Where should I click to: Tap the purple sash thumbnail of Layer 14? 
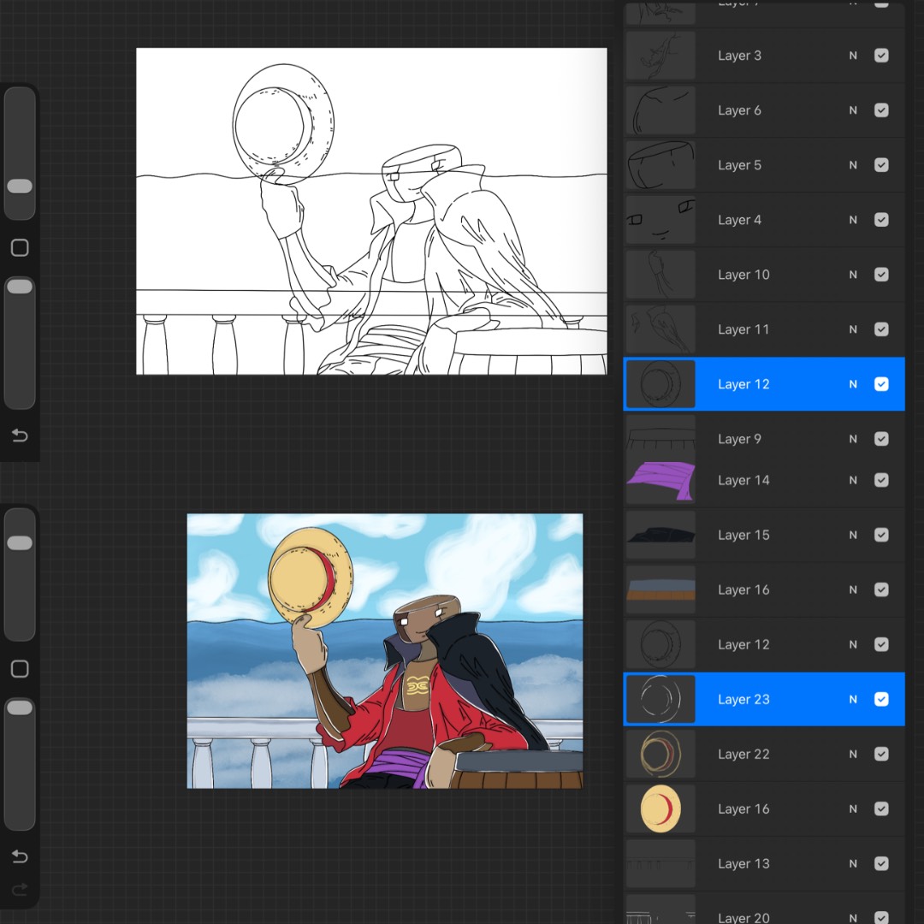coord(660,482)
